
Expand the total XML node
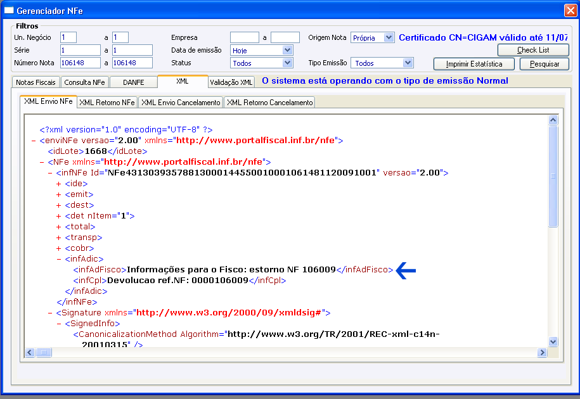click(58, 227)
